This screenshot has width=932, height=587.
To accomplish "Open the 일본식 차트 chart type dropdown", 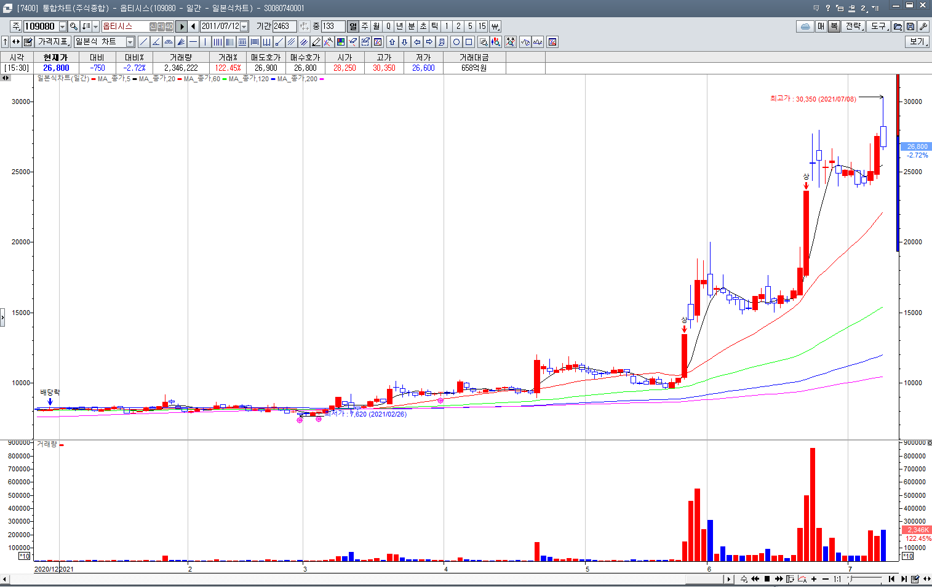I will point(130,42).
